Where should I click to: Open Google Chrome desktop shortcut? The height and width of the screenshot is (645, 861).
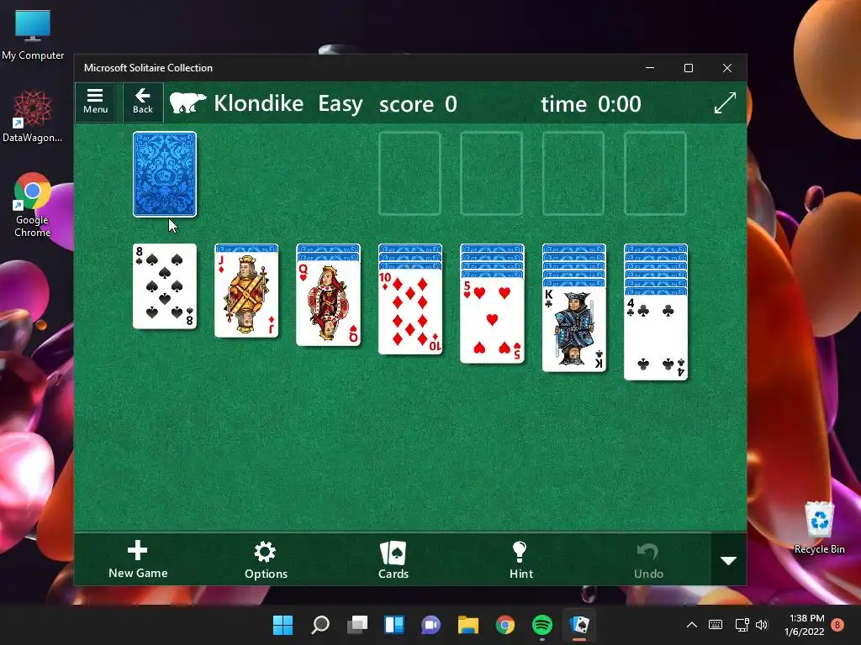[x=33, y=205]
